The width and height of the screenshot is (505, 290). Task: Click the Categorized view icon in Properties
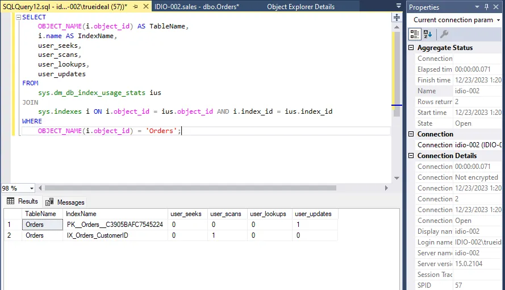tap(415, 34)
